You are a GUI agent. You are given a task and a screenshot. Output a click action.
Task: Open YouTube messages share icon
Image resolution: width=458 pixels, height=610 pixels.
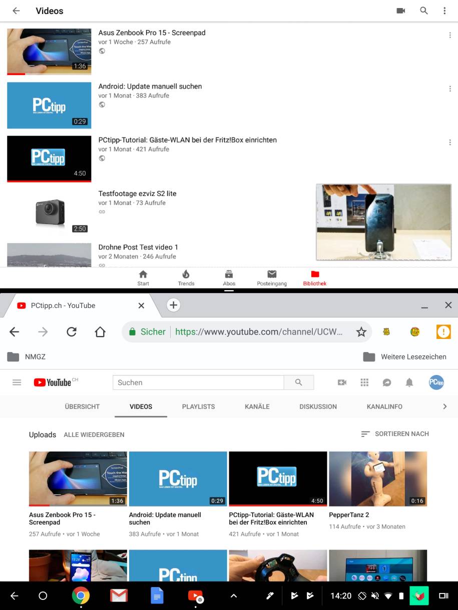point(387,382)
